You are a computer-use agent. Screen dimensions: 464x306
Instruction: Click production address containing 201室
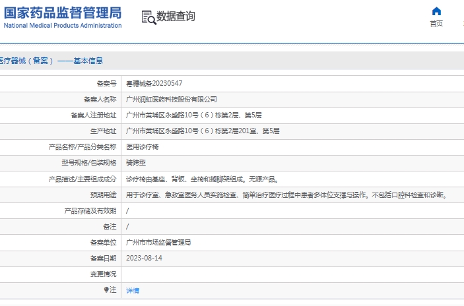(x=203, y=131)
